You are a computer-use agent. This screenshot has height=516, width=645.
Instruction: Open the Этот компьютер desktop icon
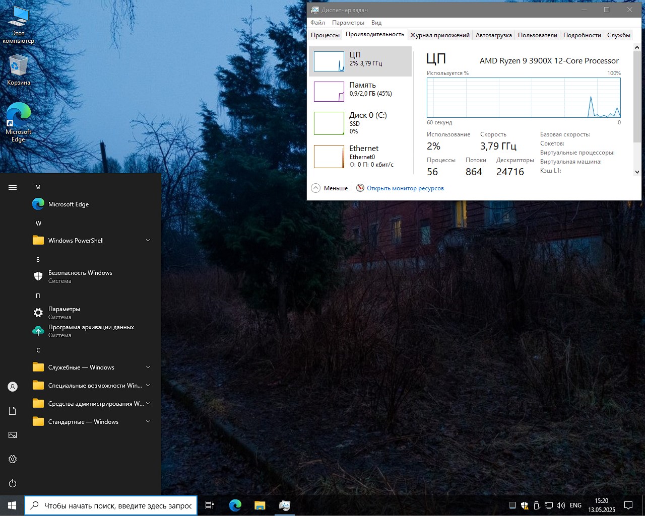point(19,25)
